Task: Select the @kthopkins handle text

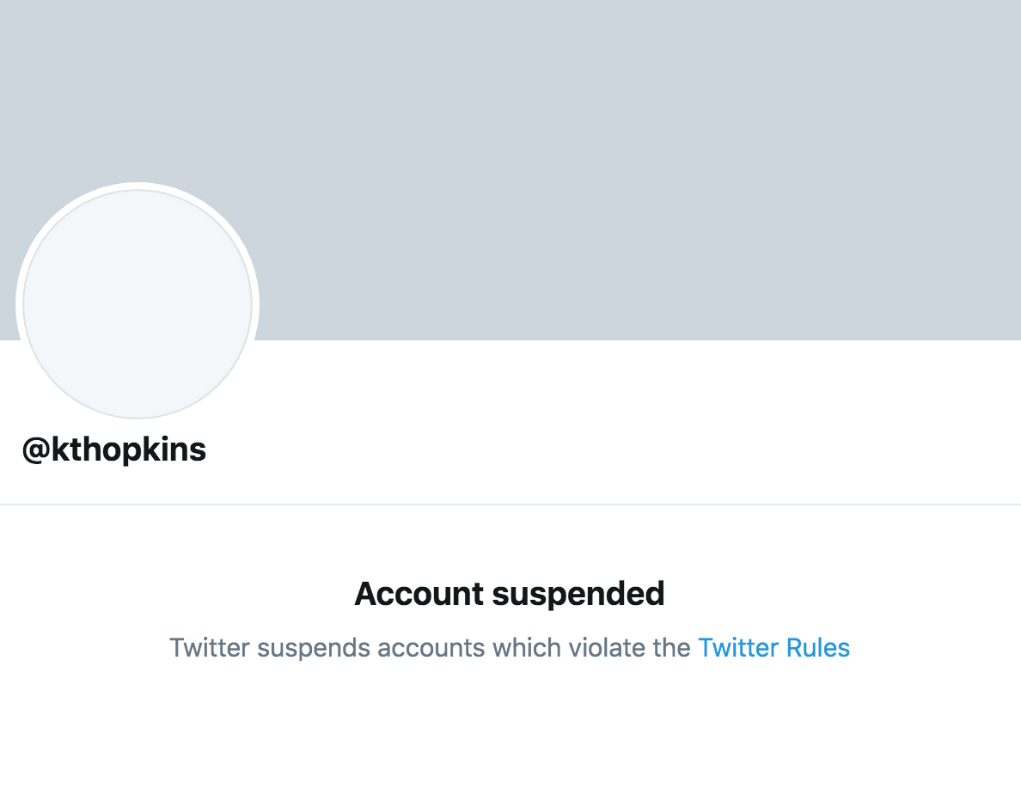Action: [x=114, y=450]
